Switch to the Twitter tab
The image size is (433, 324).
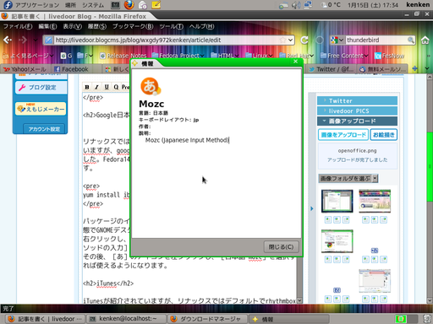(332, 69)
